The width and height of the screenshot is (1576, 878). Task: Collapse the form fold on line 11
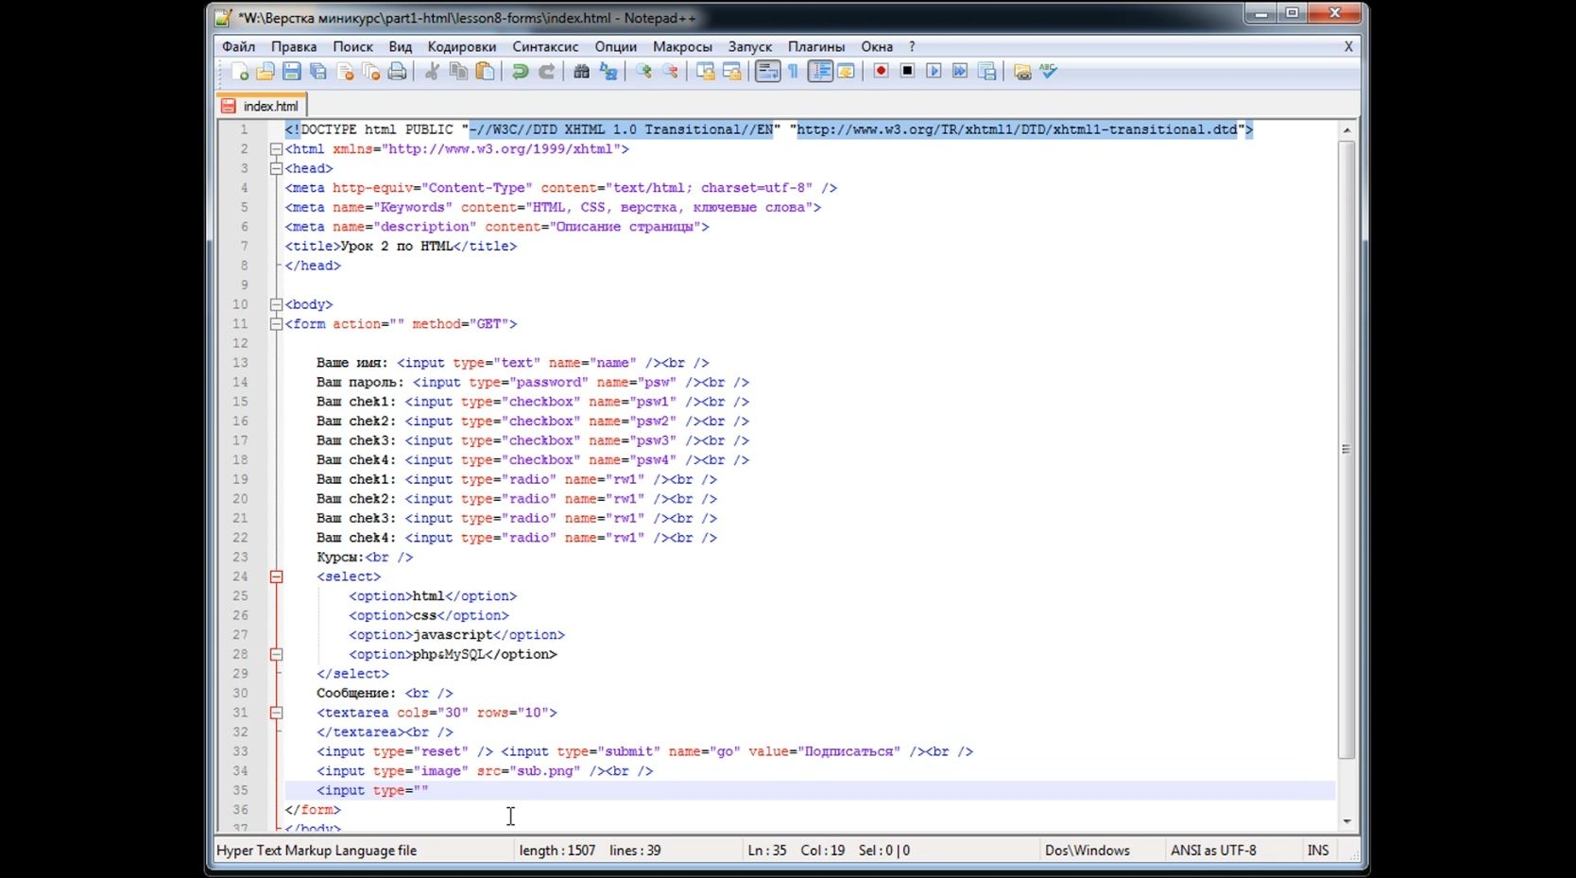276,324
